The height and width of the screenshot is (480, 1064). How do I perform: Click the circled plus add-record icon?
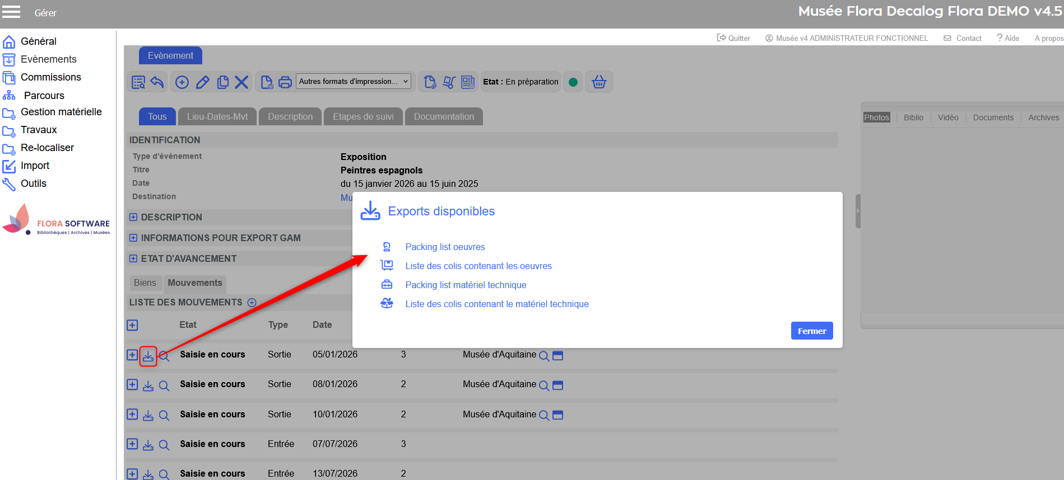tap(182, 82)
